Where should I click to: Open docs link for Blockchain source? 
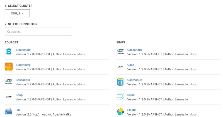(x=81, y=54)
